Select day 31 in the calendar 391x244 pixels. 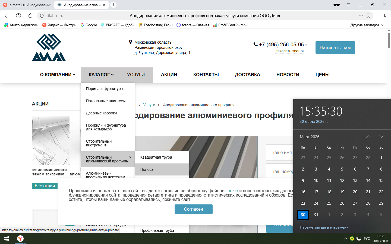(316, 215)
